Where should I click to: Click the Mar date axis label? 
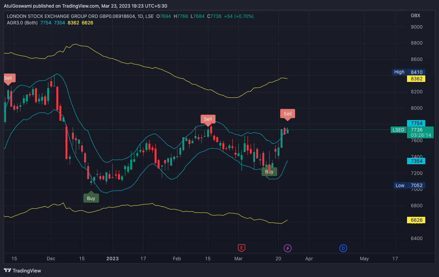click(x=238, y=258)
